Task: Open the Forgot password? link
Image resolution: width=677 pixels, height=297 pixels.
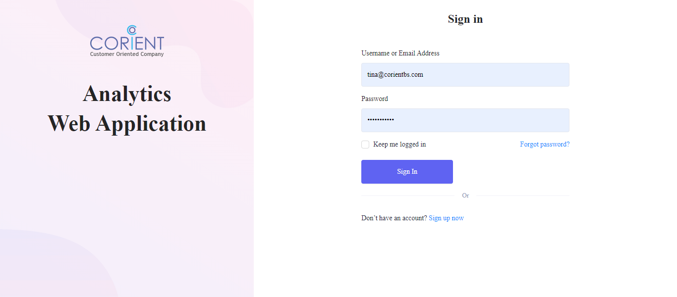Action: click(x=545, y=145)
